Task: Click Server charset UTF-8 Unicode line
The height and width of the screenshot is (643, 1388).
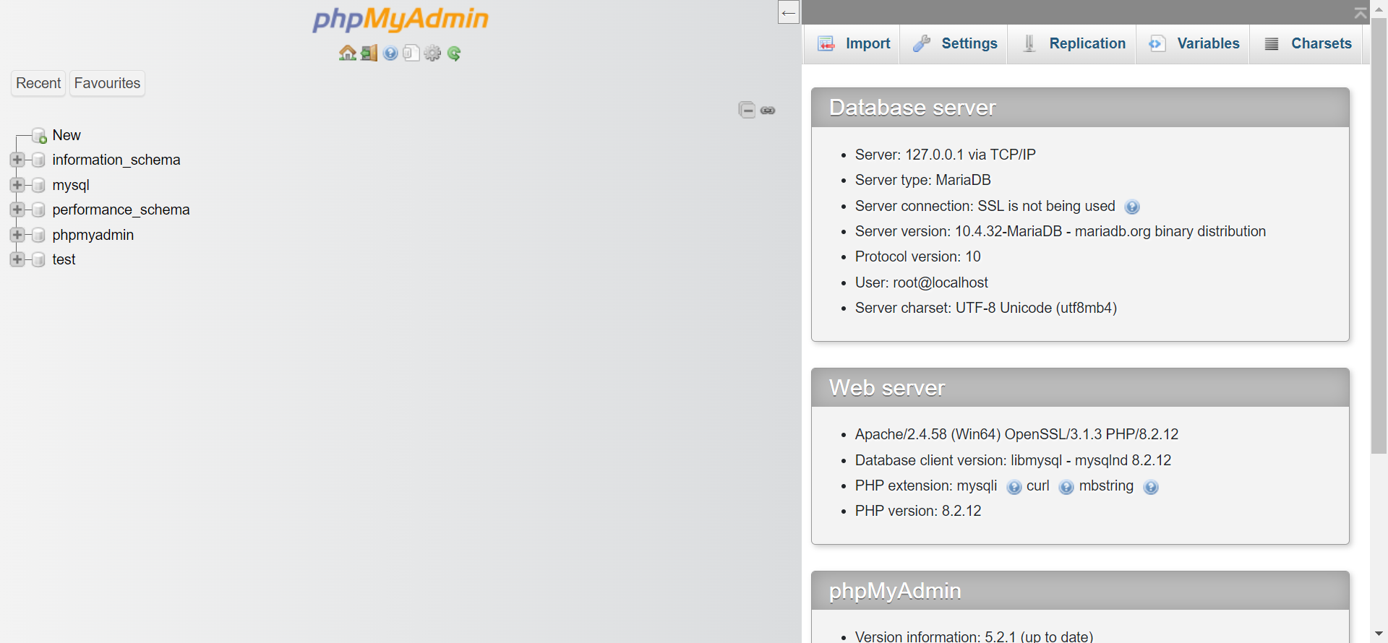Action: [x=986, y=308]
